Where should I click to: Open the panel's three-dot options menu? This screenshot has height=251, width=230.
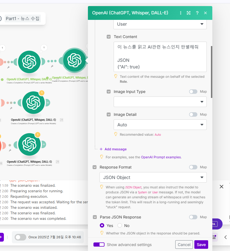(x=181, y=13)
